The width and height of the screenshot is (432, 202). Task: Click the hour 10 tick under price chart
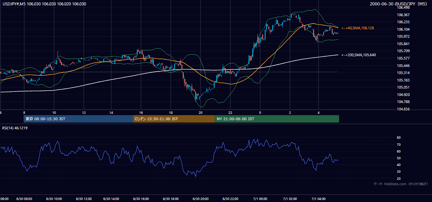tap(54, 112)
